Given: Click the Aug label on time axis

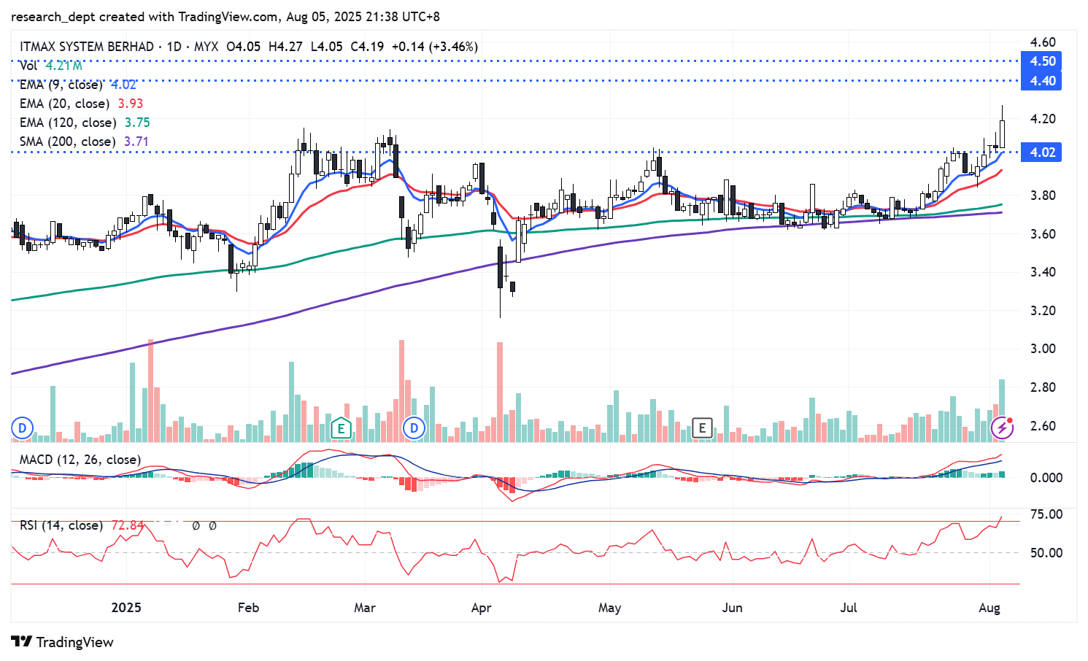Looking at the screenshot, I should pyautogui.click(x=989, y=608).
